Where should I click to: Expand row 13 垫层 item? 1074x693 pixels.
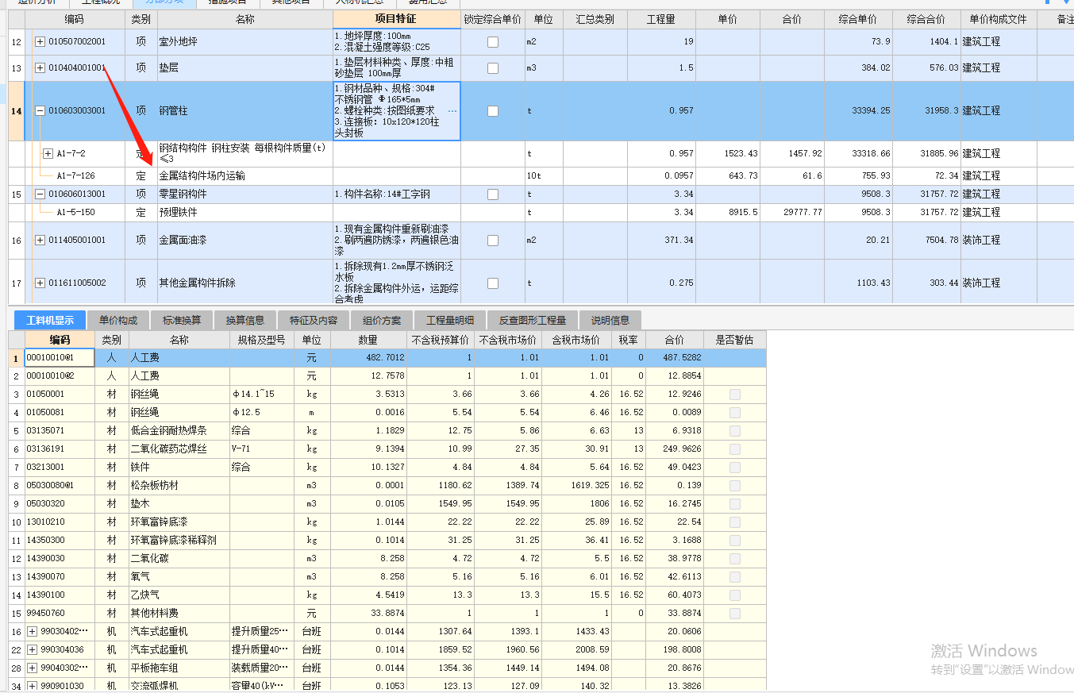click(x=40, y=68)
